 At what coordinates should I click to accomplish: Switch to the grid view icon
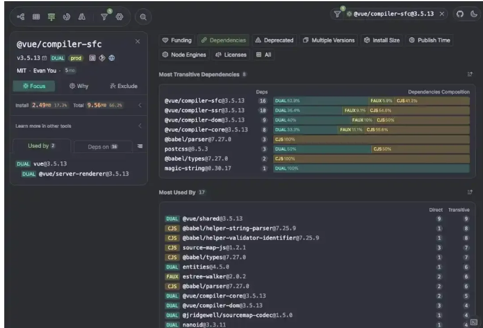click(x=36, y=17)
